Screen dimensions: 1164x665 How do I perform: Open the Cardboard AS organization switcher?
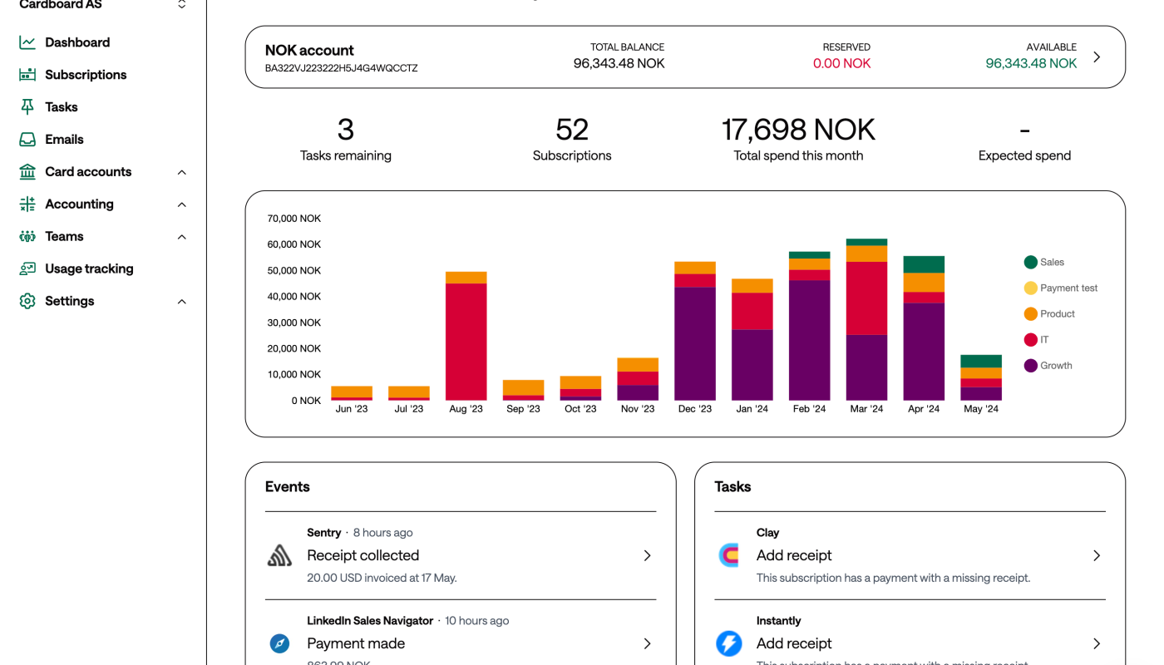[182, 5]
